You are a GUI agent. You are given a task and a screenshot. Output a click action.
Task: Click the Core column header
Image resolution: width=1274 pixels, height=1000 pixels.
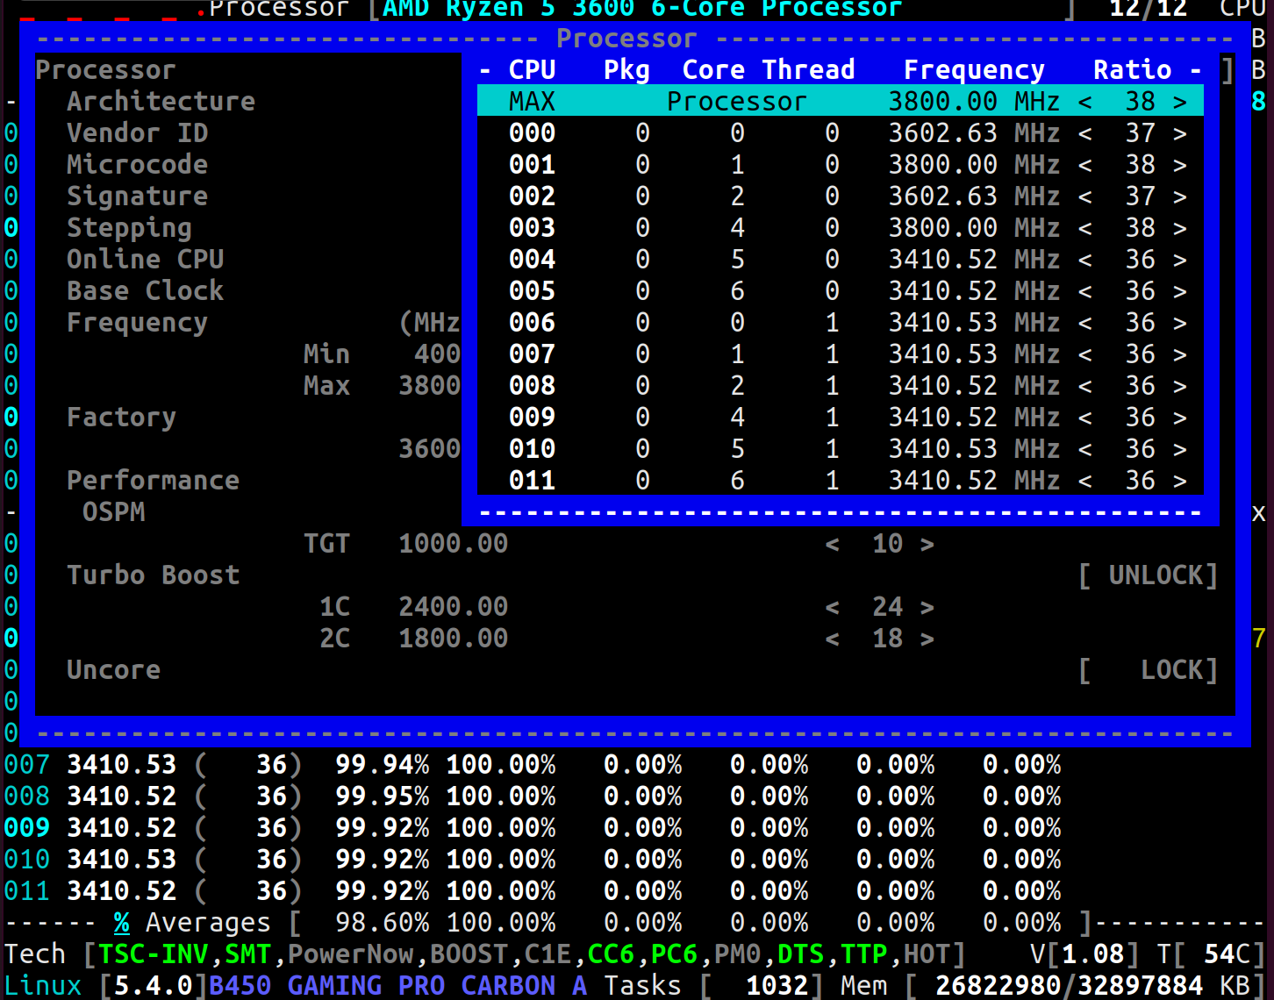(x=713, y=70)
